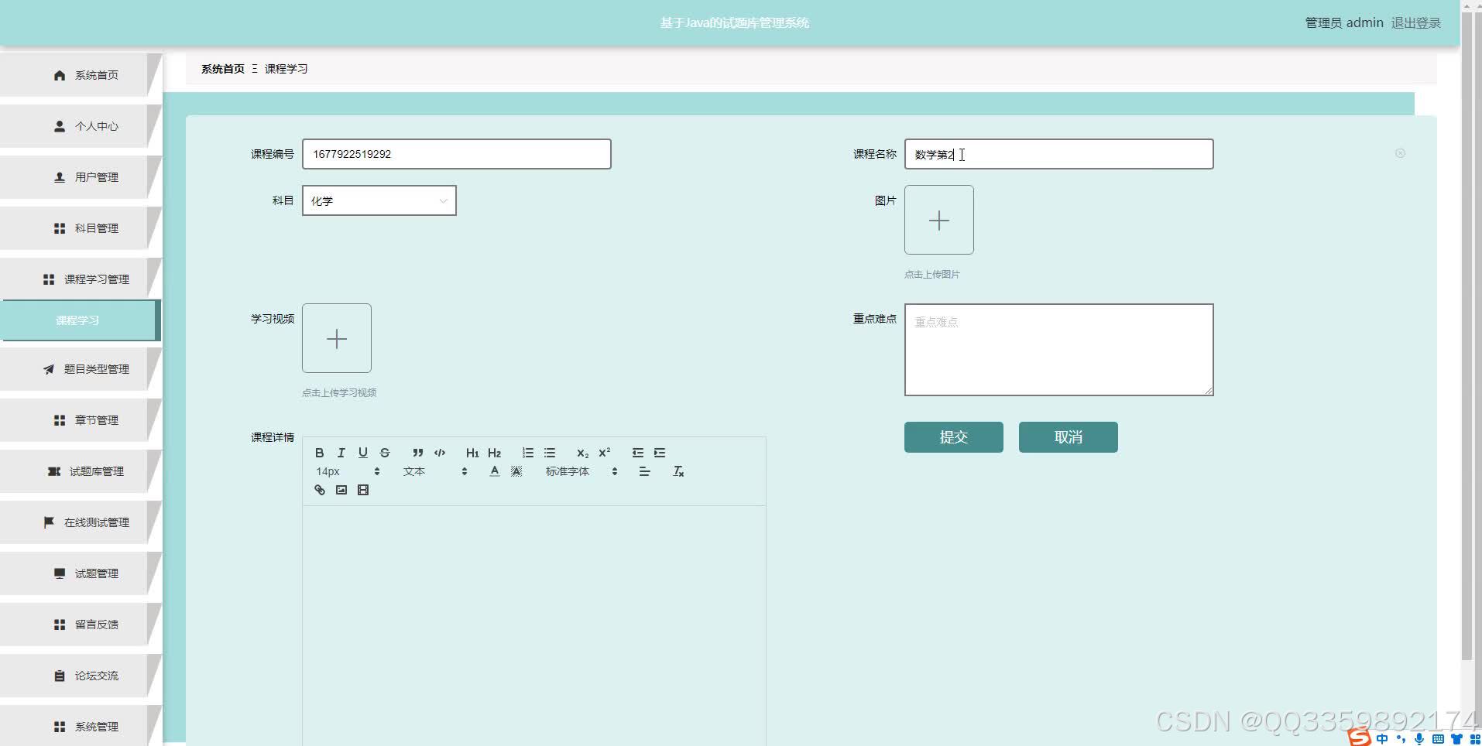Collapse 课程学习管理 sidebar menu
Viewport: 1482px width, 746px height.
81,279
